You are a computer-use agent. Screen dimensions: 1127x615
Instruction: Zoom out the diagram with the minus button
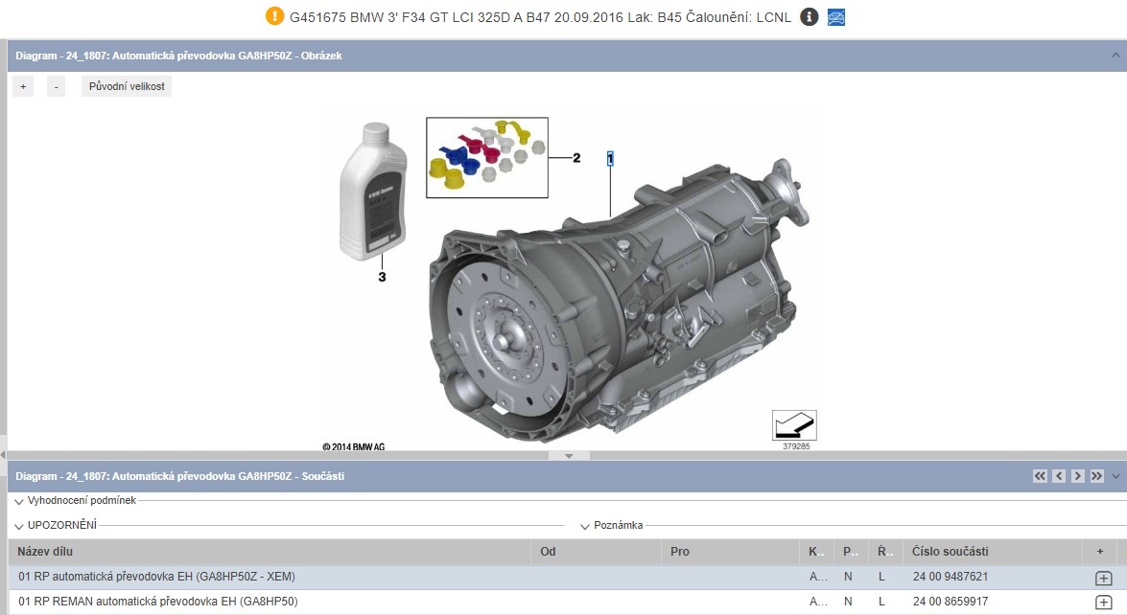(56, 86)
